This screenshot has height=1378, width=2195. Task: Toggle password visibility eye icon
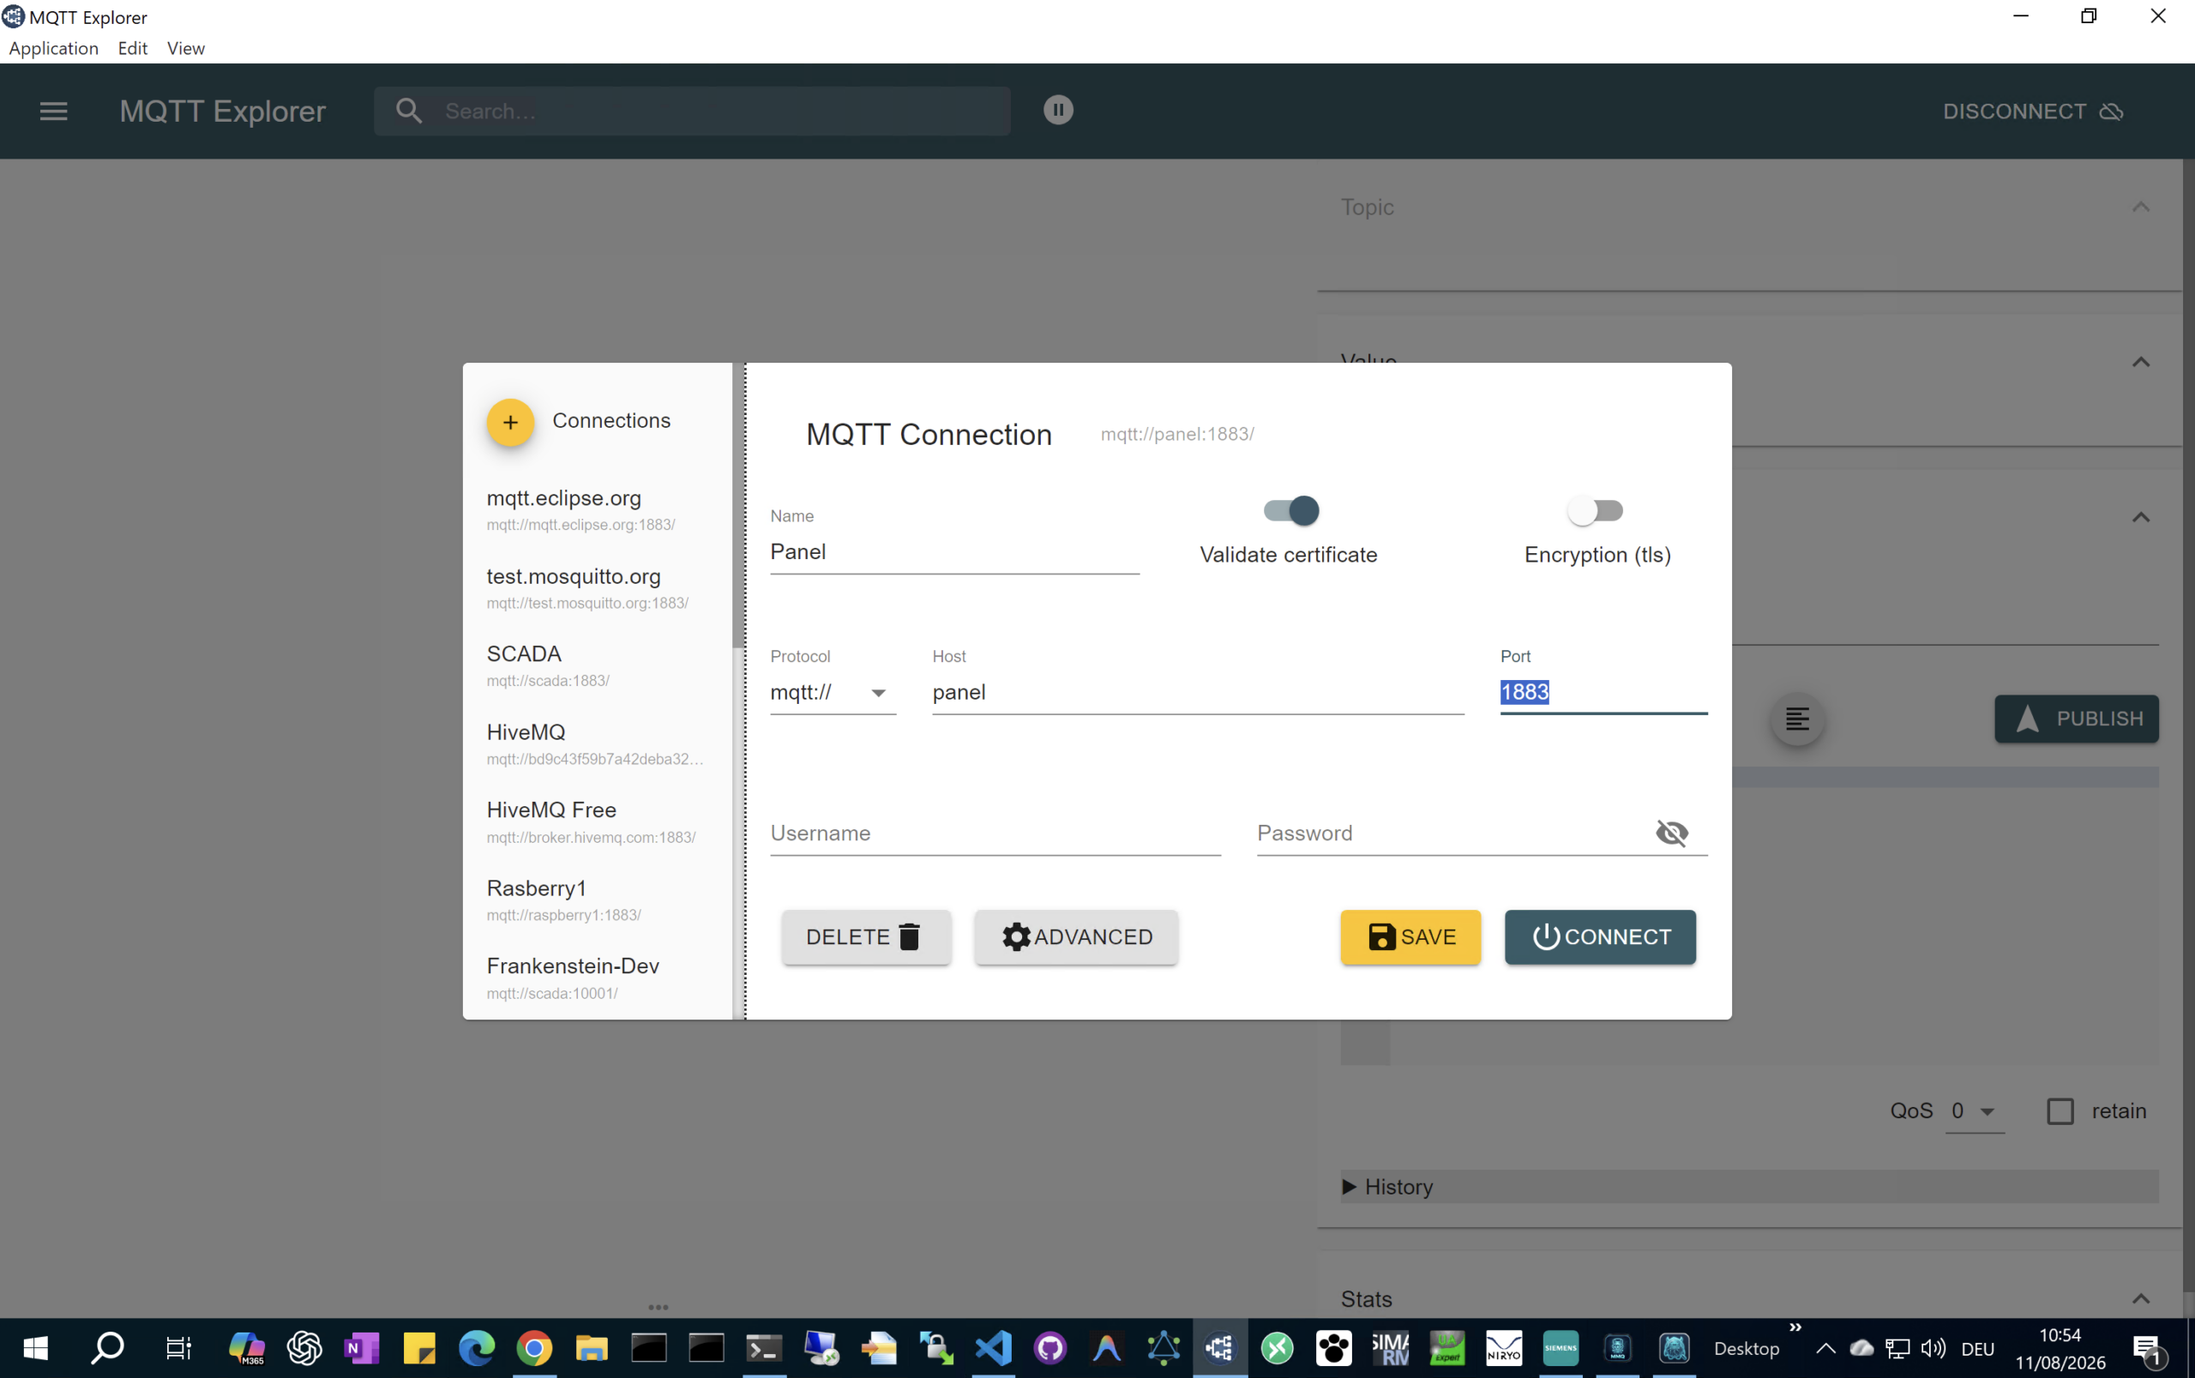(x=1672, y=832)
